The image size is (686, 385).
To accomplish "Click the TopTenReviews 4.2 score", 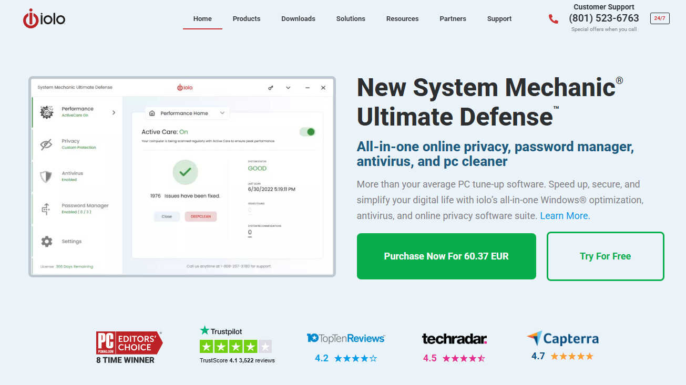I will click(x=322, y=358).
